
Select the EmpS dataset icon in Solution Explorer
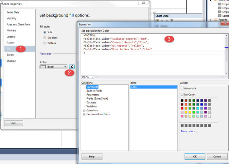point(220,12)
